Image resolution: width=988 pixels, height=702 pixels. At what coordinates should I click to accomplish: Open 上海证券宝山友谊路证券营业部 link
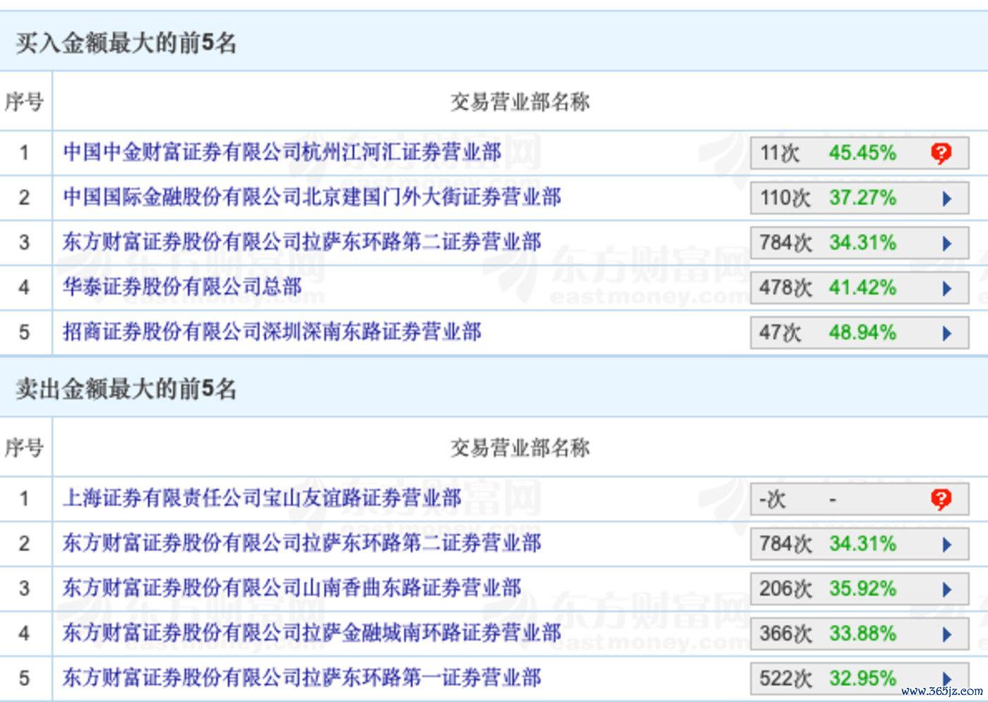tap(262, 499)
